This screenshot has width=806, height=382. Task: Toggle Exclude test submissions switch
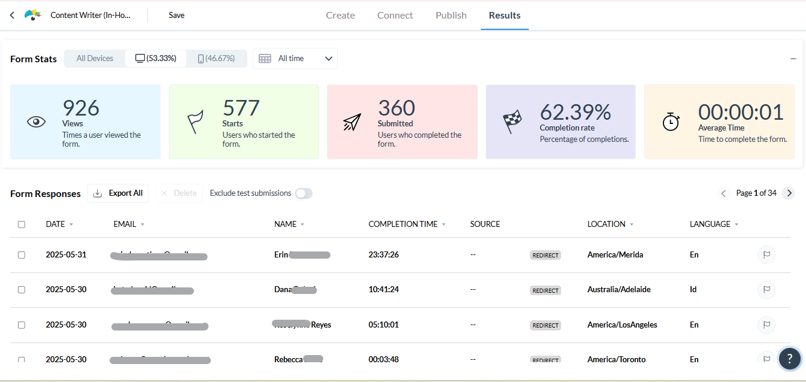point(304,193)
